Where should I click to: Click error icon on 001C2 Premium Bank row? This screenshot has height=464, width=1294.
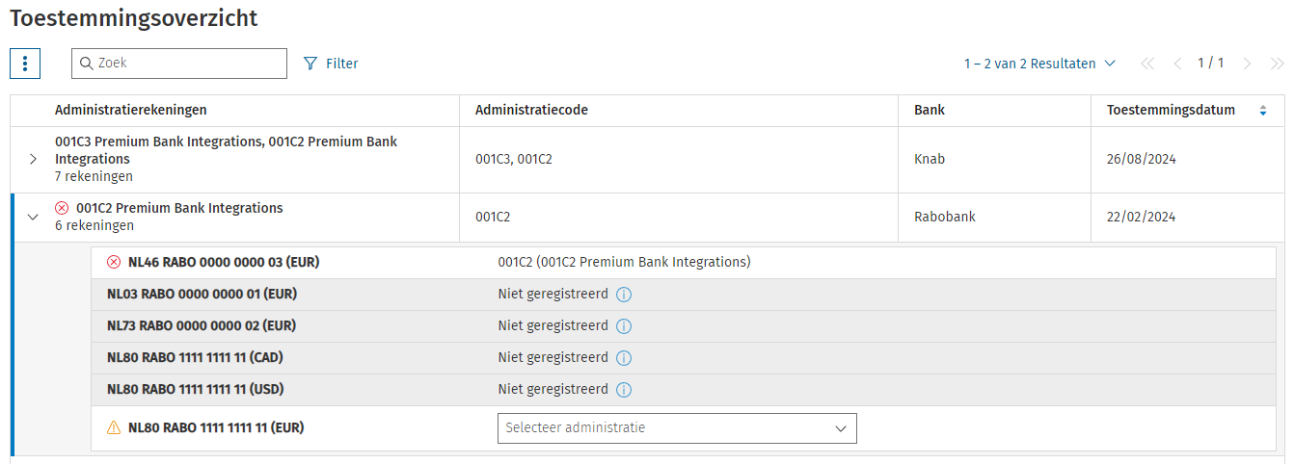(x=63, y=208)
